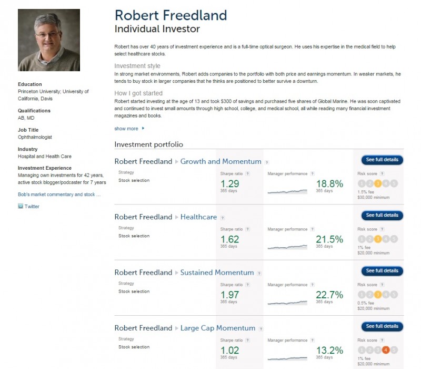Click highlighted risk score 3 in Growth and Momentum
This screenshot has height=369, width=421.
pyautogui.click(x=378, y=183)
